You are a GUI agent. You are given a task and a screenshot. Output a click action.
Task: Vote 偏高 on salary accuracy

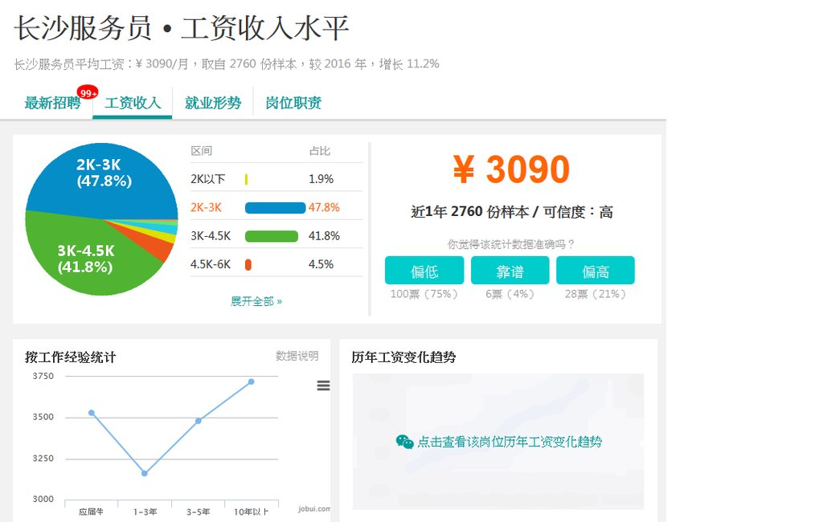(596, 271)
